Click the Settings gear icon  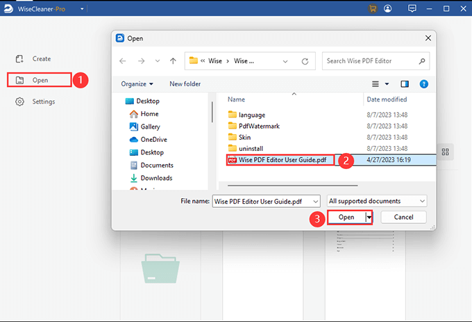[19, 102]
